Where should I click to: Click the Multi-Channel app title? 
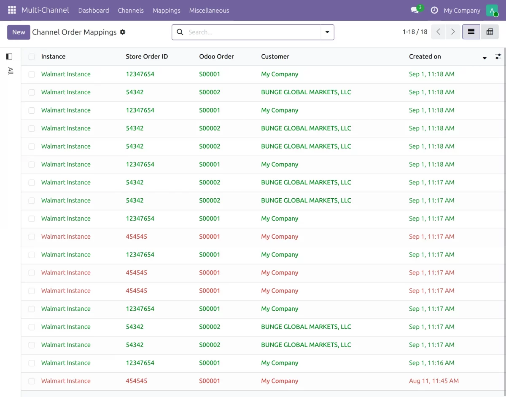pos(45,10)
